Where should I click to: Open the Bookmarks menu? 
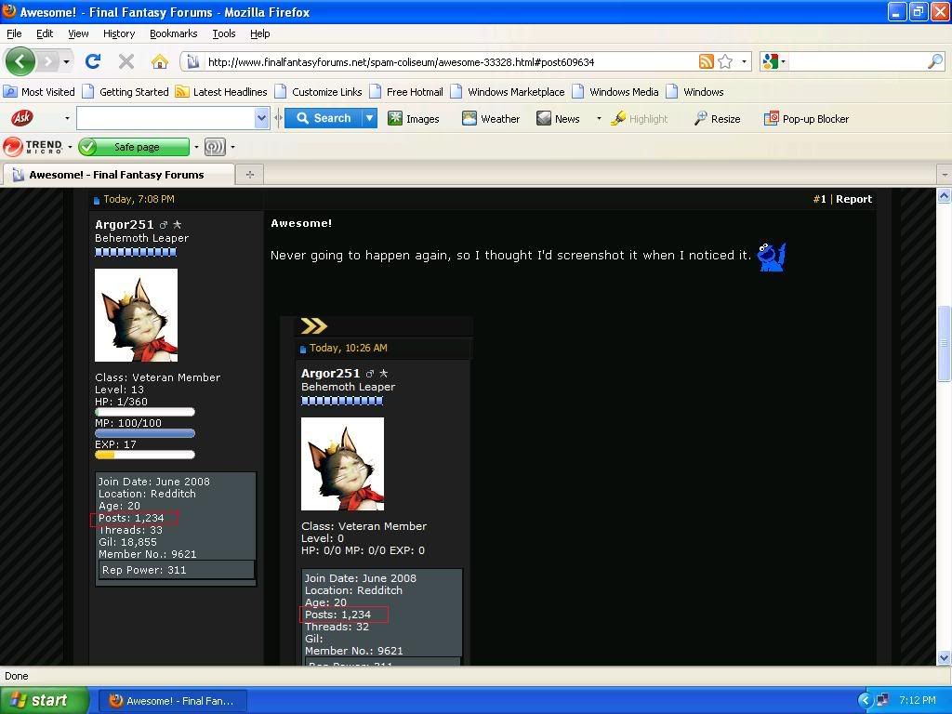point(173,33)
